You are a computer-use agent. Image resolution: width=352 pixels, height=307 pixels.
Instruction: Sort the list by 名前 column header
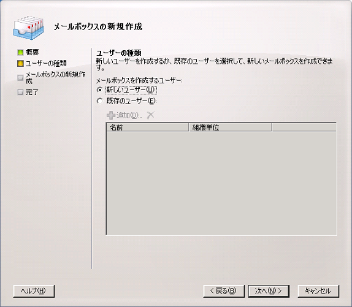148,127
